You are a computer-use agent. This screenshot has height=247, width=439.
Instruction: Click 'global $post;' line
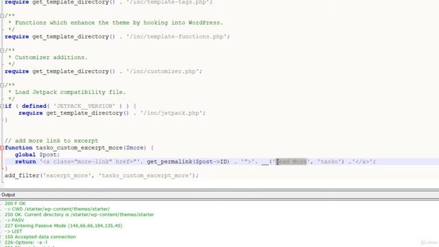click(x=37, y=154)
